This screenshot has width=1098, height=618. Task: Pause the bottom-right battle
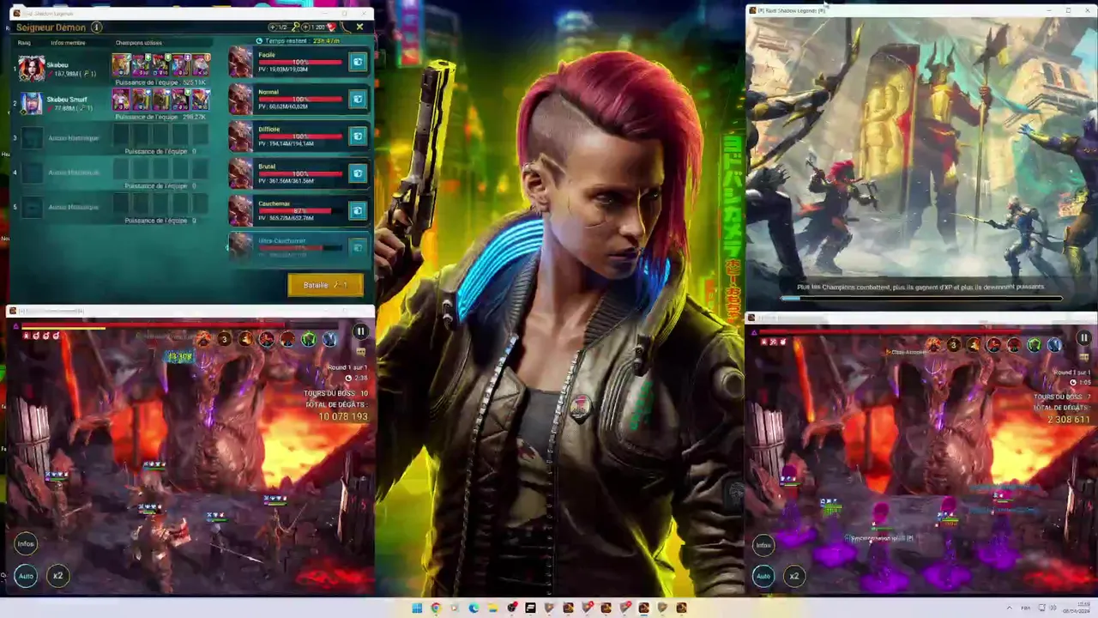tap(1083, 339)
